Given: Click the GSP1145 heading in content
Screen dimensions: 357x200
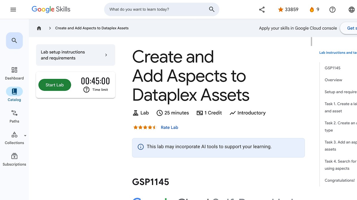Looking at the screenshot, I should click(151, 182).
